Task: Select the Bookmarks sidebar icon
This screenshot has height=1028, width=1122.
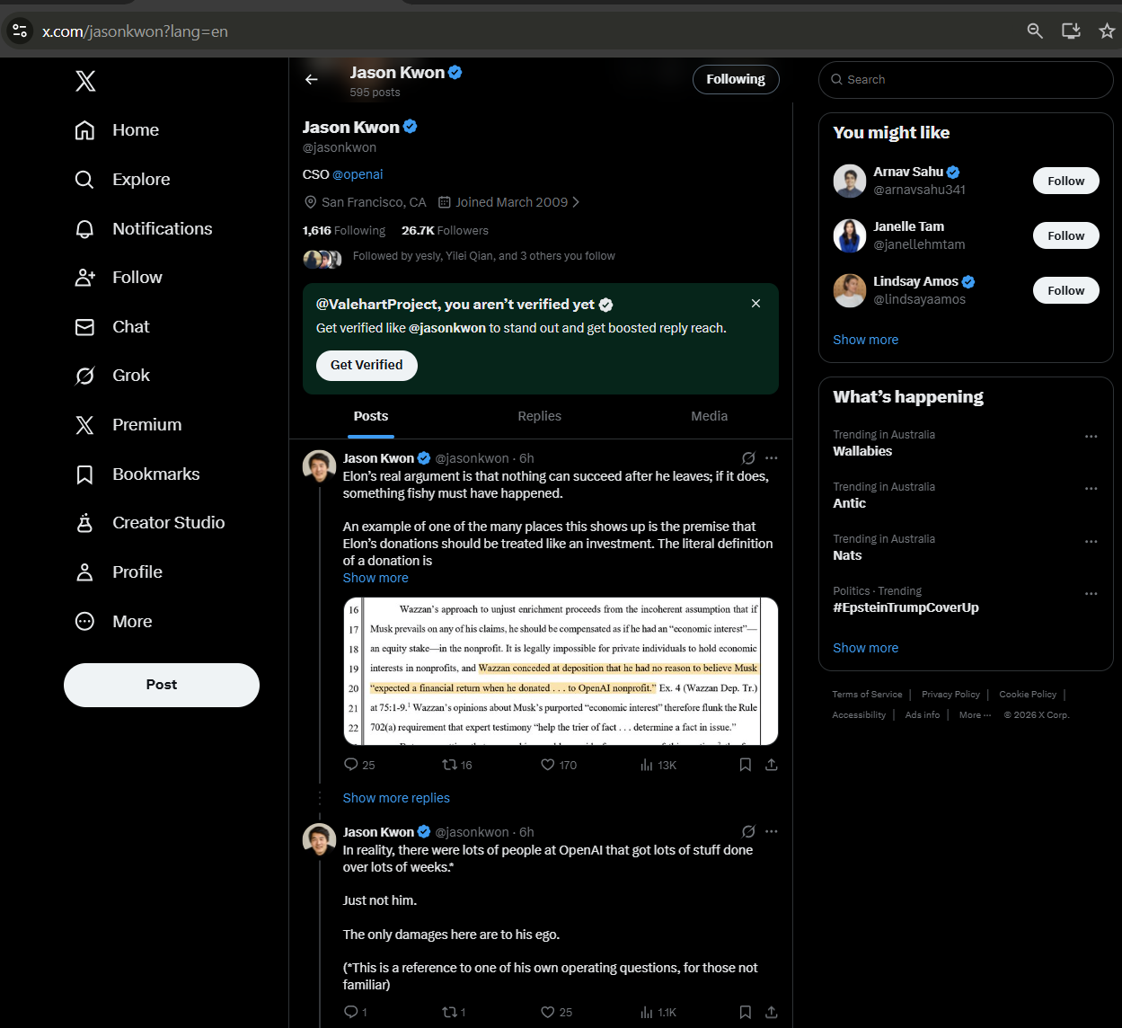Action: 84,474
